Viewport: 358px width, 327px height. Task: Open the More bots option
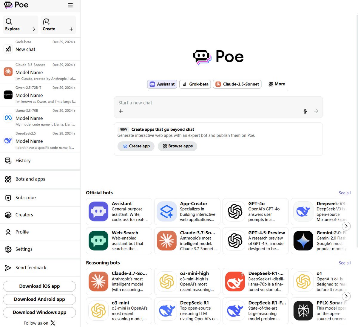tap(277, 84)
